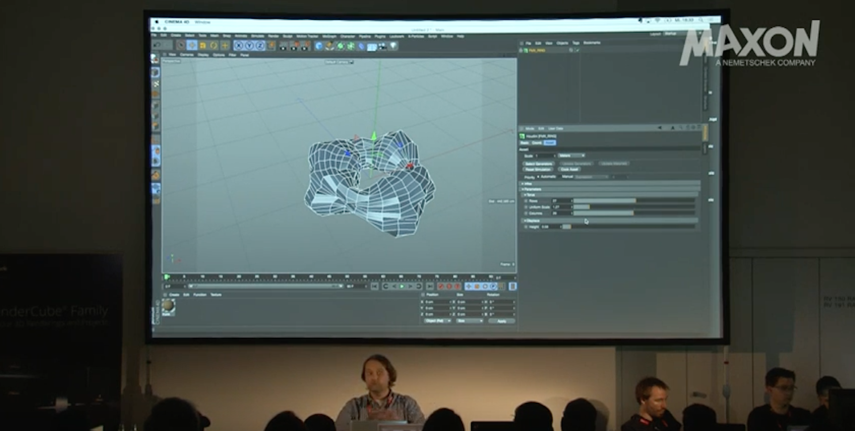Click the green Subdivision Surface generator icon
Viewport: 855px width, 431px height.
[x=340, y=45]
